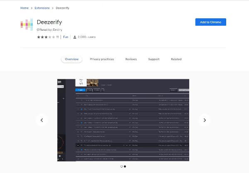This screenshot has height=173, width=249.
Task: Click the users person icon
Action: (75, 37)
